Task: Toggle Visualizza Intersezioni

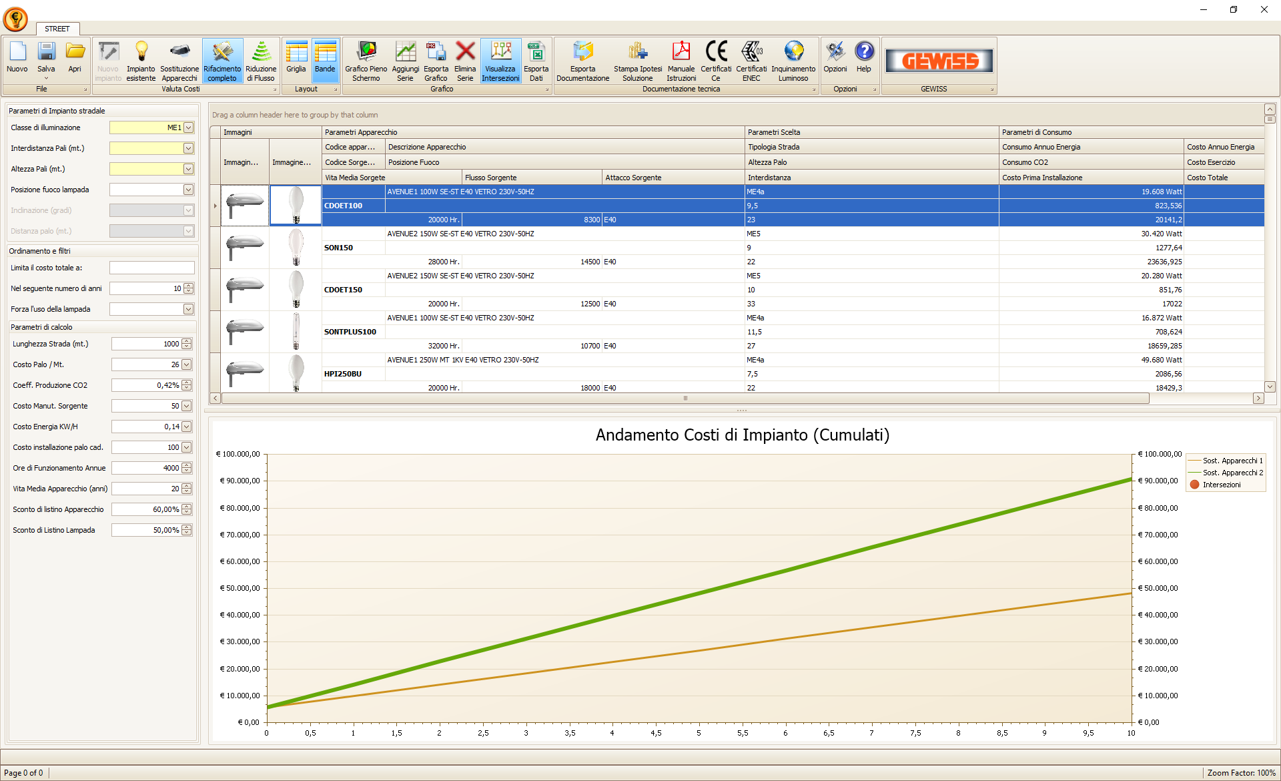Action: click(500, 61)
